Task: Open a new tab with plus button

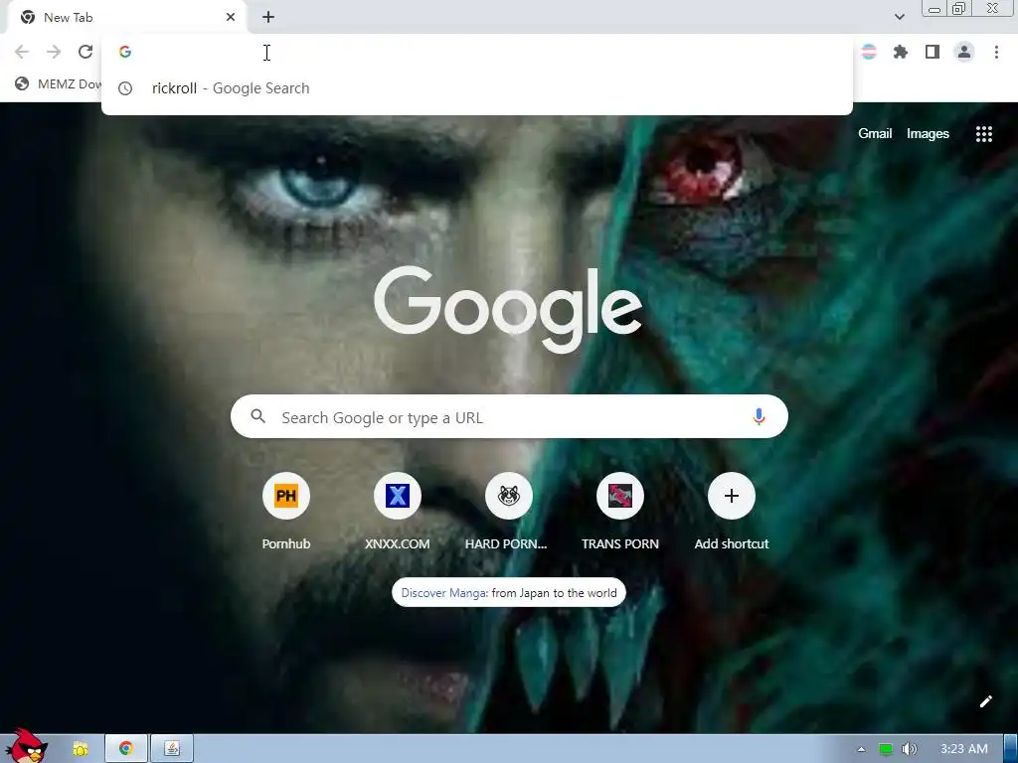Action: (268, 18)
